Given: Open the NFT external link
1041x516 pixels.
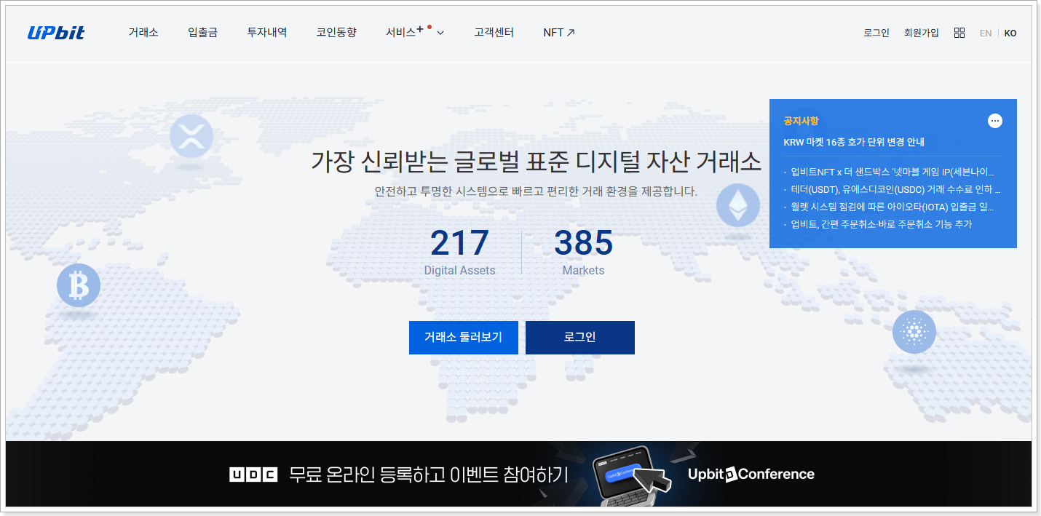Looking at the screenshot, I should pos(559,33).
